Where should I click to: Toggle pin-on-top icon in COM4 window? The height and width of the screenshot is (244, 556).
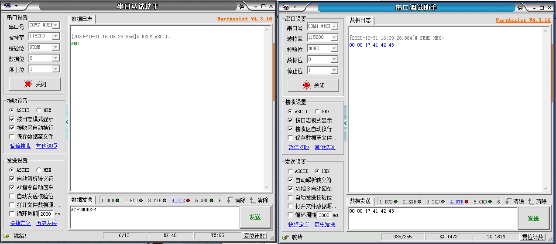pyautogui.click(x=520, y=7)
